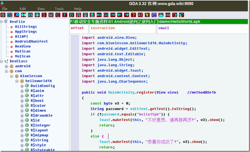The width and height of the screenshot is (250, 152).
Task: Click the undo arrow with yellow square icon
Action: point(182,15)
